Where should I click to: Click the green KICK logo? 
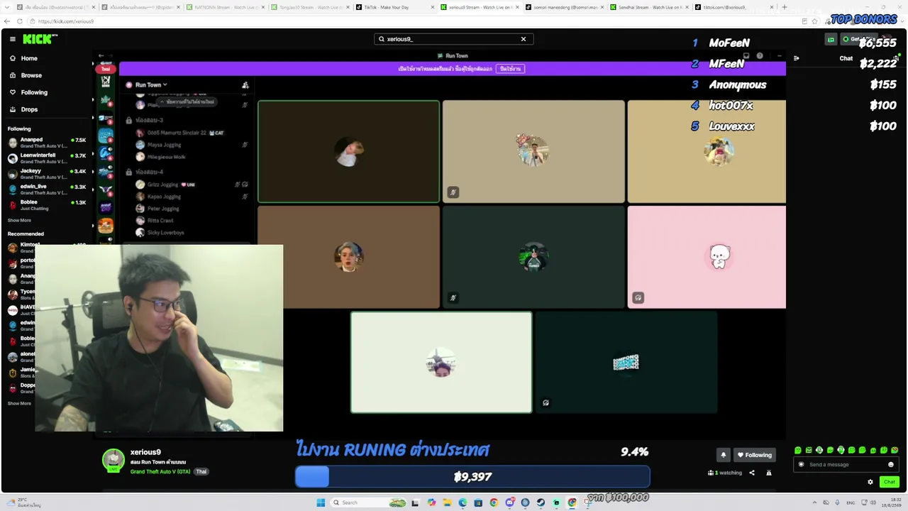(37, 39)
